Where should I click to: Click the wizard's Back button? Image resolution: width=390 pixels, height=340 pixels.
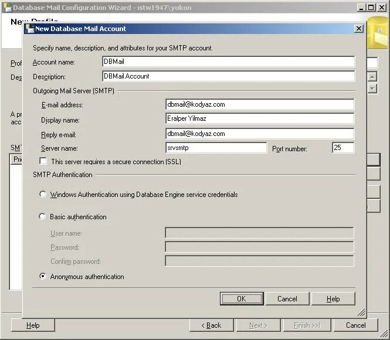[x=211, y=325]
